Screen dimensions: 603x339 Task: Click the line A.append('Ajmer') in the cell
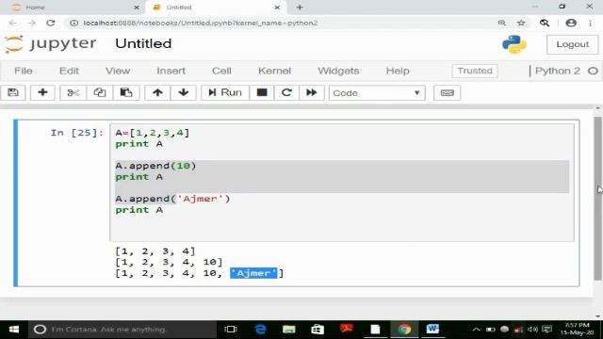click(172, 199)
